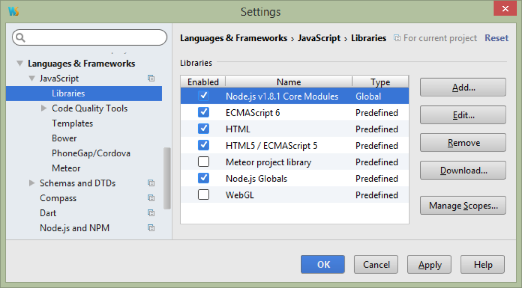Open the Meteor settings page
This screenshot has height=288, width=522.
[66, 168]
